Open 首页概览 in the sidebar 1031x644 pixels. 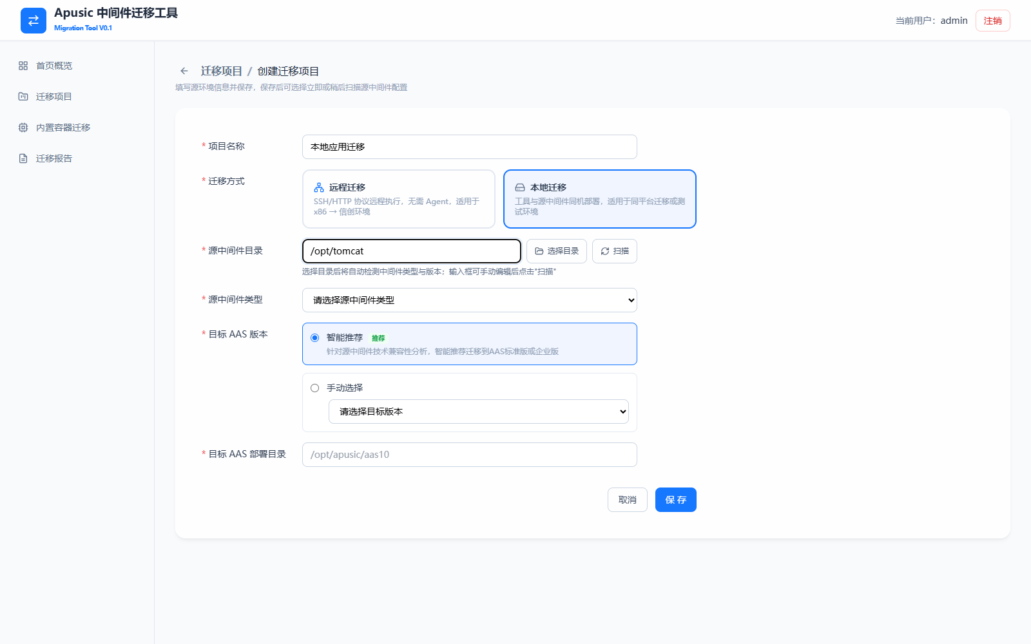(x=77, y=66)
